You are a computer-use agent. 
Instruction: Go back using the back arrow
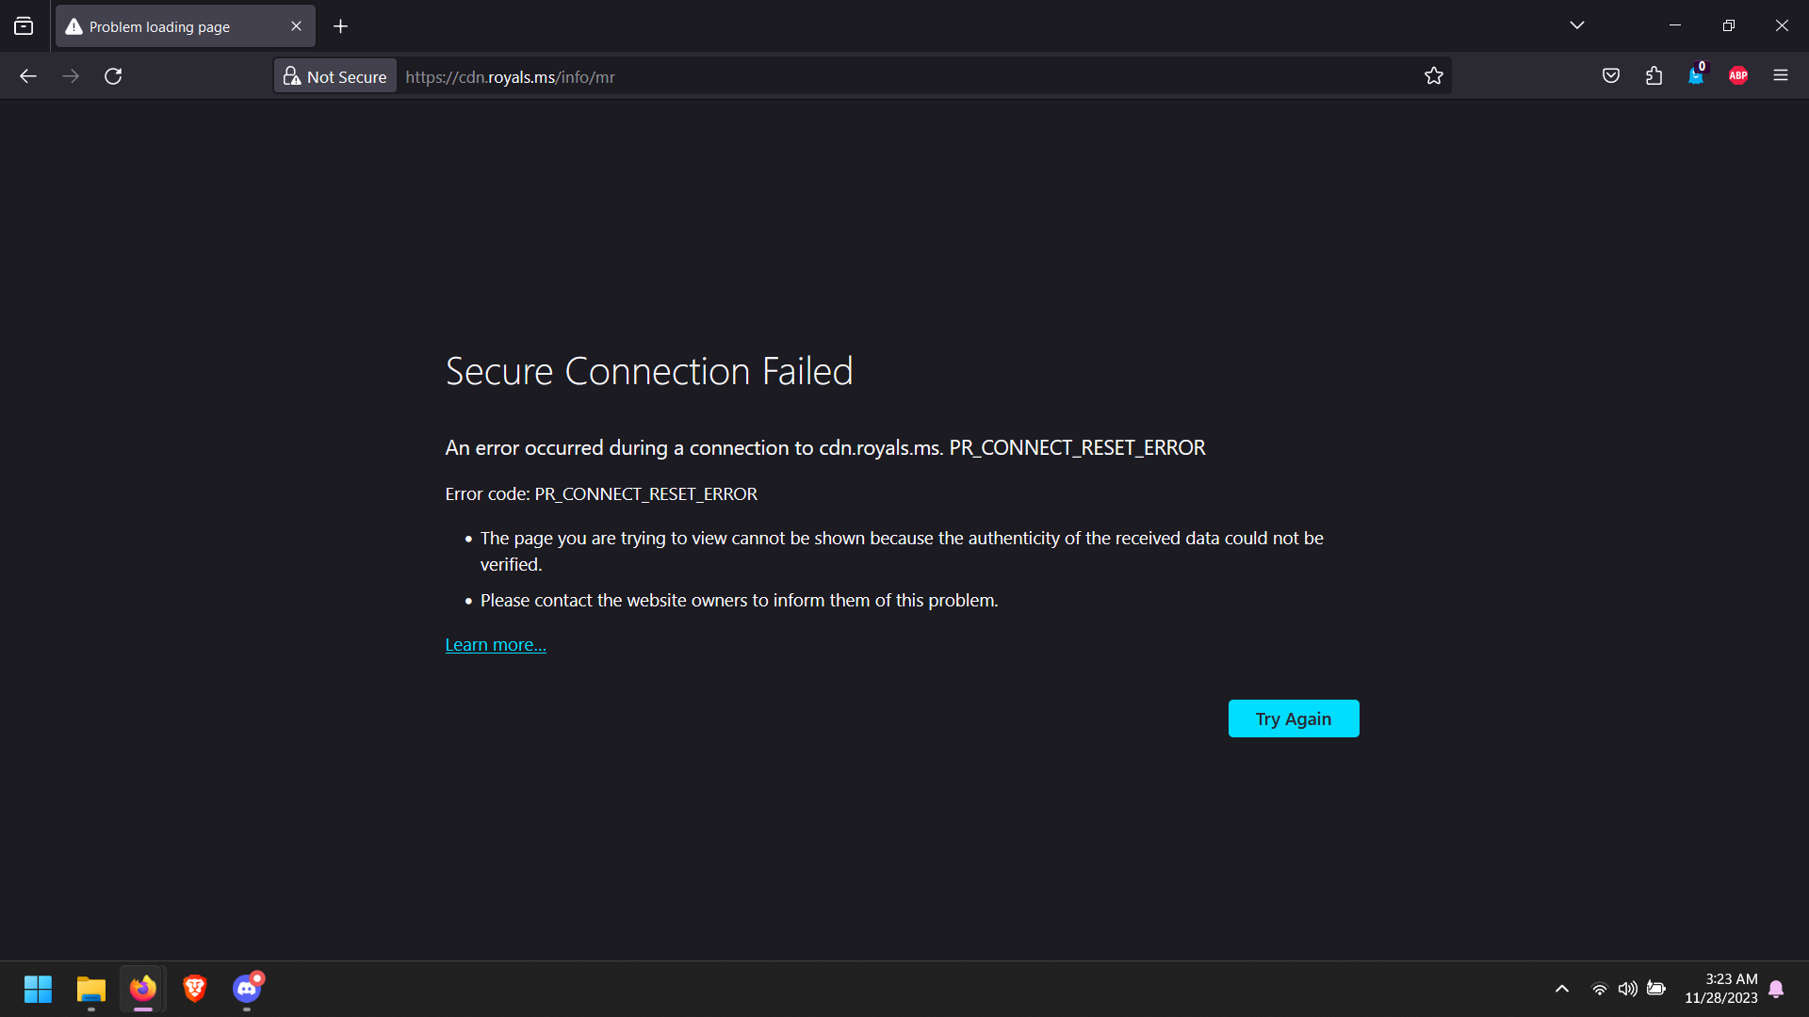[28, 76]
